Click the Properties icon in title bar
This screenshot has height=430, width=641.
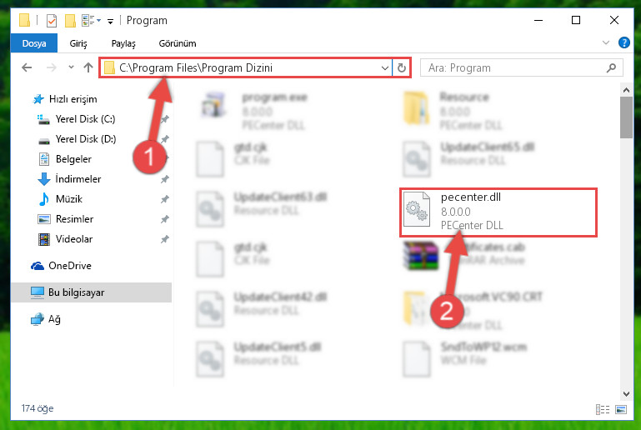click(x=52, y=21)
